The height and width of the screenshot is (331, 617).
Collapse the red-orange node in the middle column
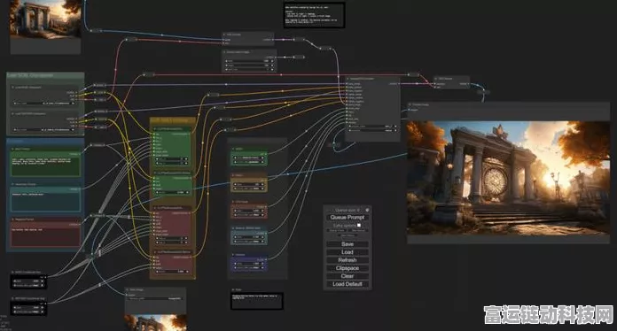(x=233, y=202)
